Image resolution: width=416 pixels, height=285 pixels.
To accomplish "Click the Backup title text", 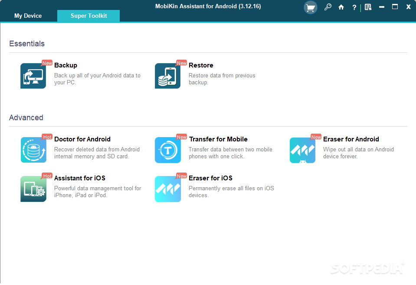I will (x=66, y=65).
